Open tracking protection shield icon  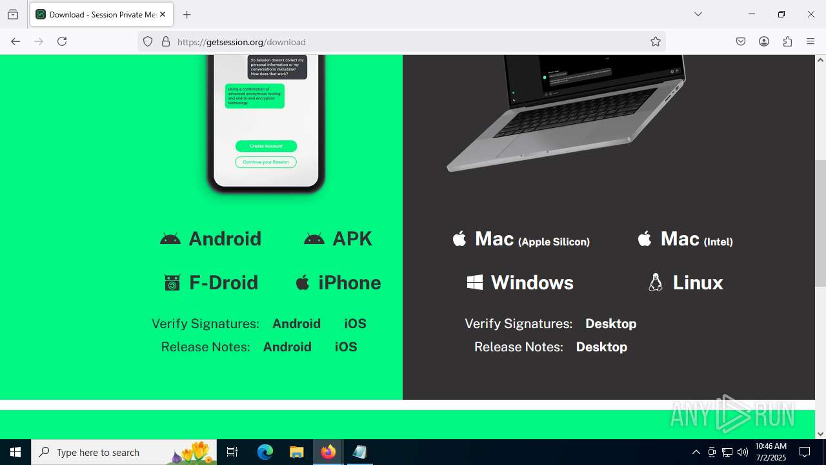pos(148,41)
